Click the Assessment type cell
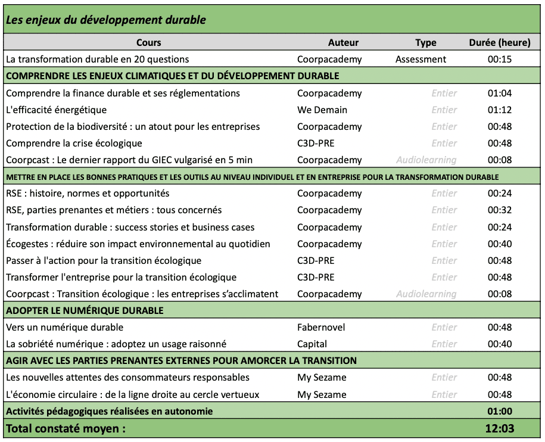 421,59
